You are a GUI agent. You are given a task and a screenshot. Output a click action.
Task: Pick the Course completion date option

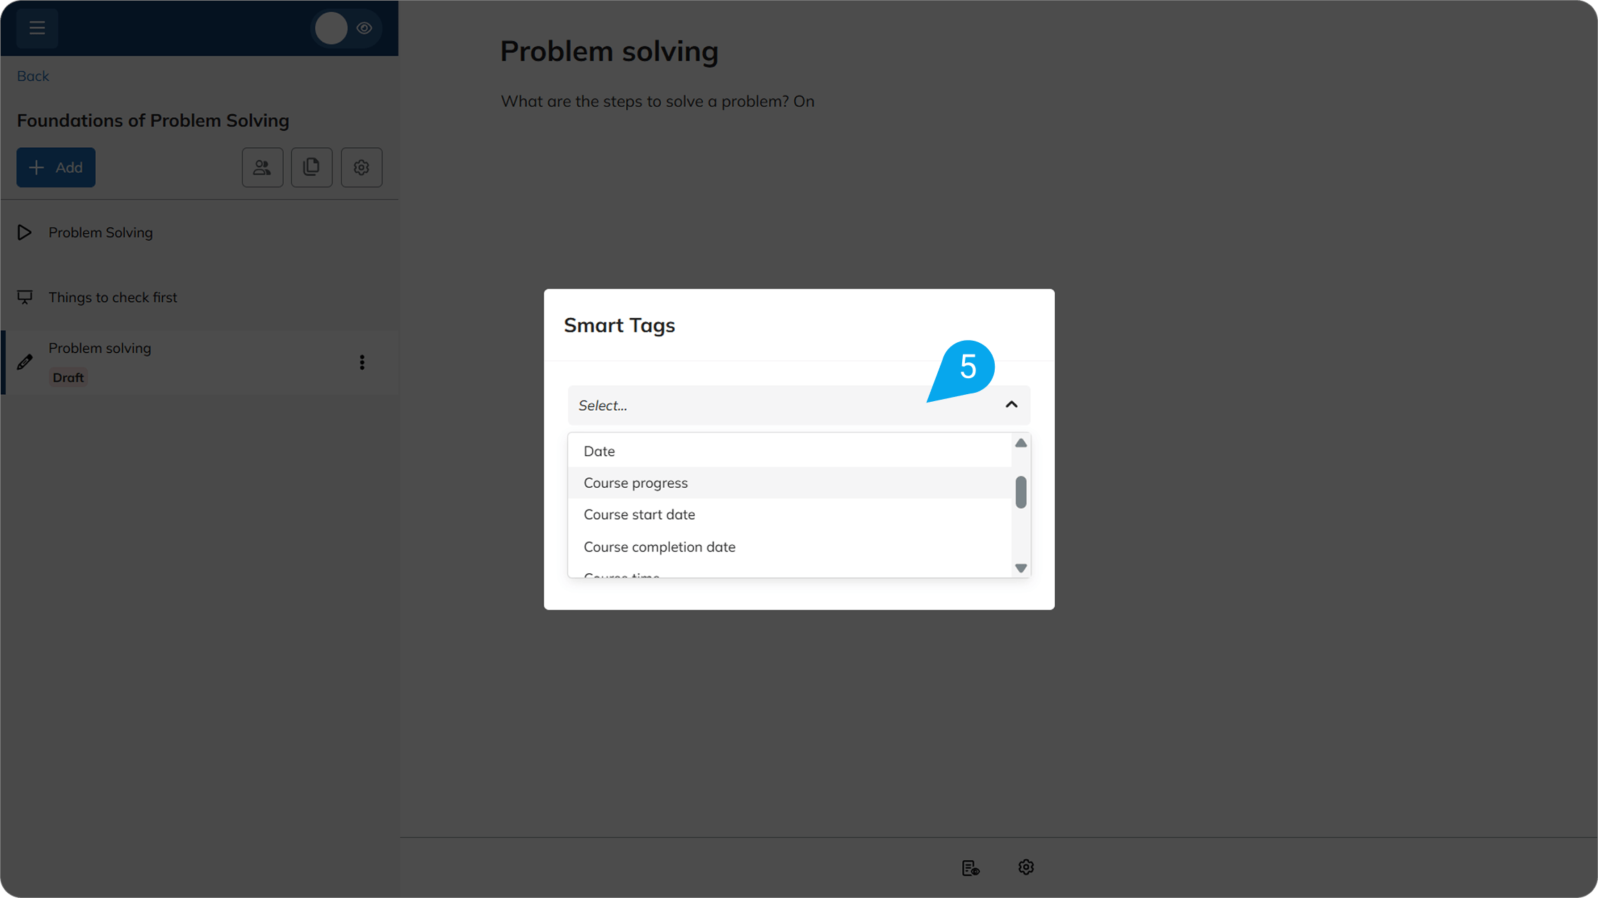pos(659,547)
